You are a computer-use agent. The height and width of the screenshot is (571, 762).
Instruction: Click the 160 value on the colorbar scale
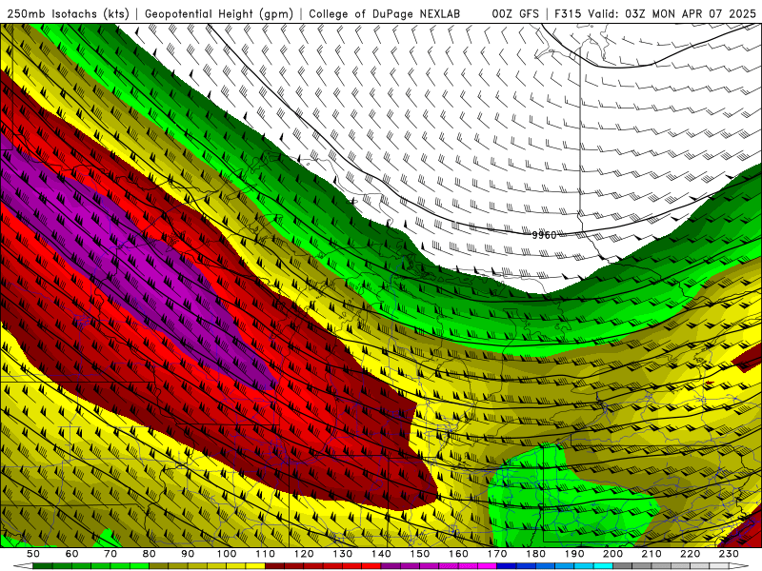pyautogui.click(x=458, y=554)
